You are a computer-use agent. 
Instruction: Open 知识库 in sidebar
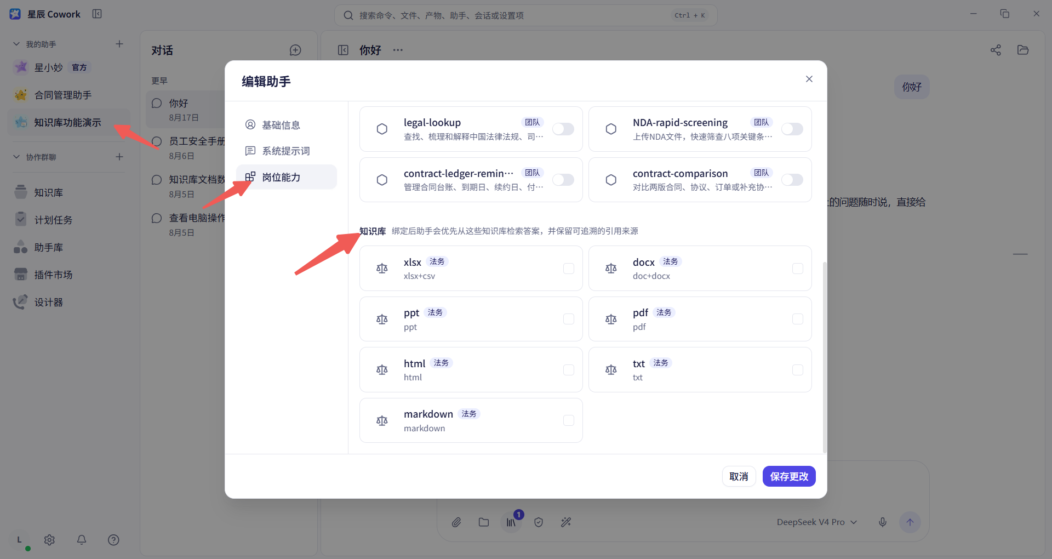(x=69, y=192)
